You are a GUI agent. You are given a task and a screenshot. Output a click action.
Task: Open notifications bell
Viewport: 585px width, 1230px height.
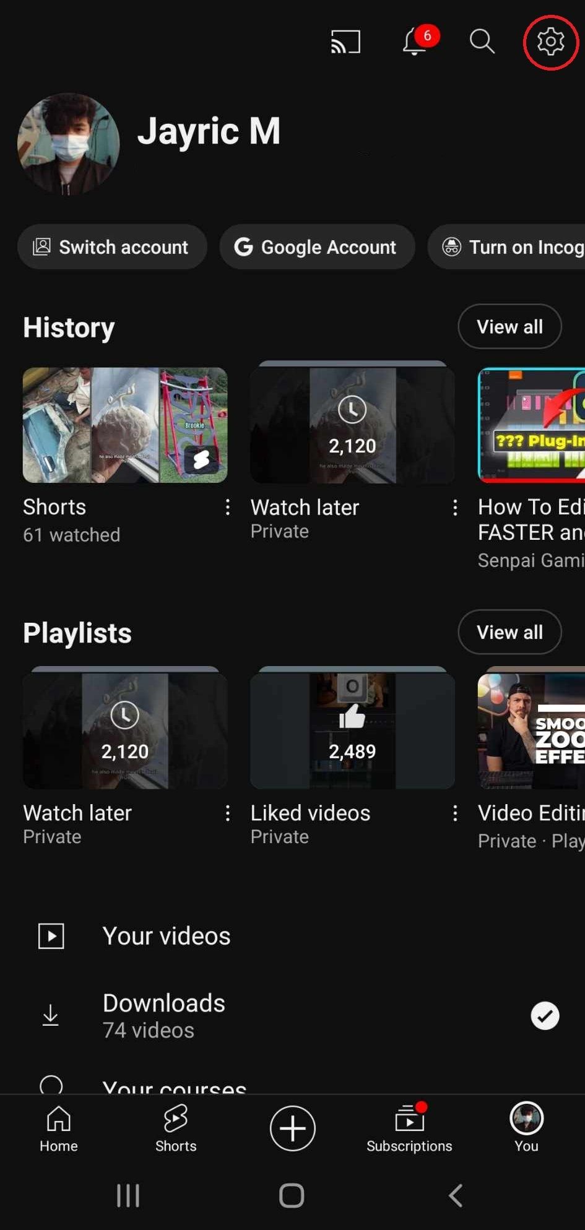[x=415, y=42]
